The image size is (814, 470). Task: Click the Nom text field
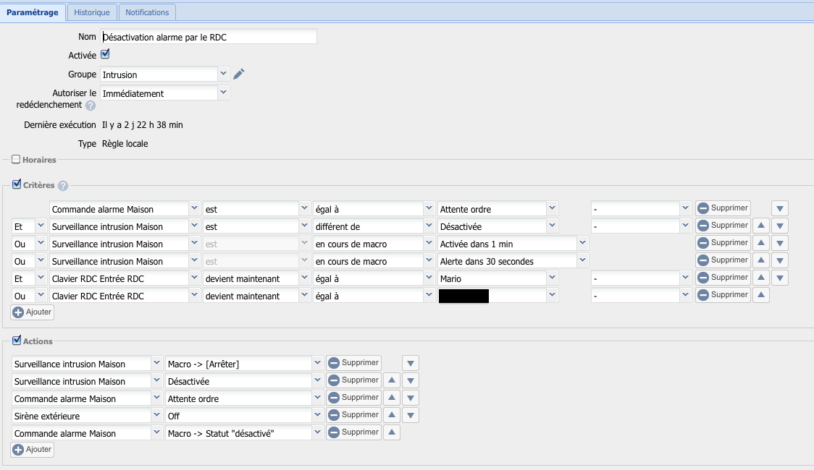click(x=209, y=37)
